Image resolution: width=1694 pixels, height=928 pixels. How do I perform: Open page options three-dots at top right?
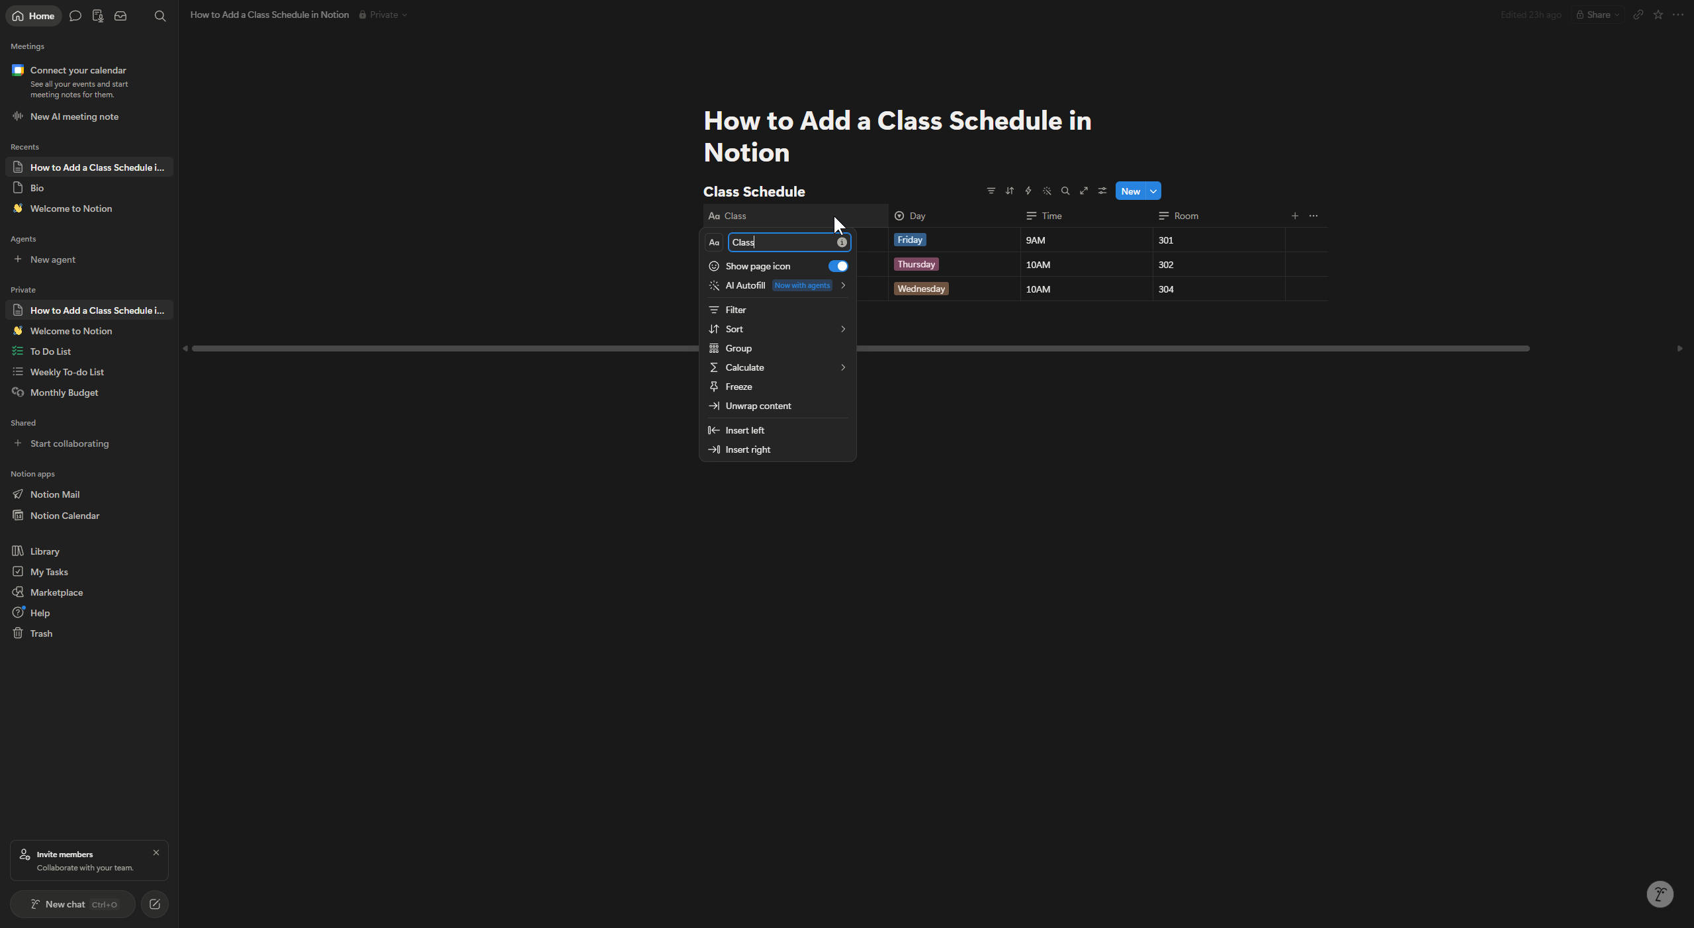1677,15
